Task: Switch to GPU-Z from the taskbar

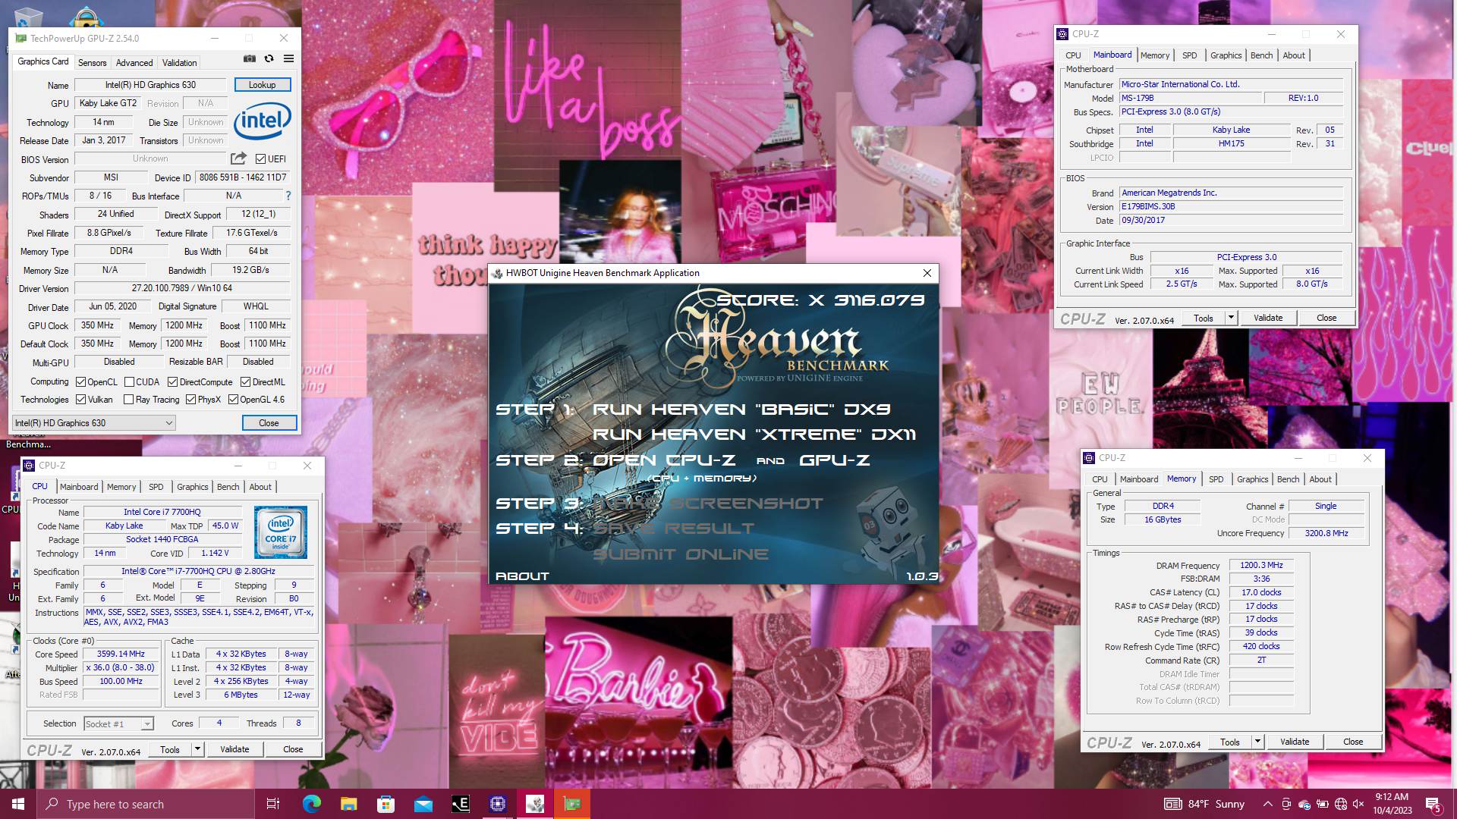Action: pyautogui.click(x=572, y=804)
